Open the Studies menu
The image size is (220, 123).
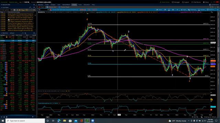click(202, 10)
